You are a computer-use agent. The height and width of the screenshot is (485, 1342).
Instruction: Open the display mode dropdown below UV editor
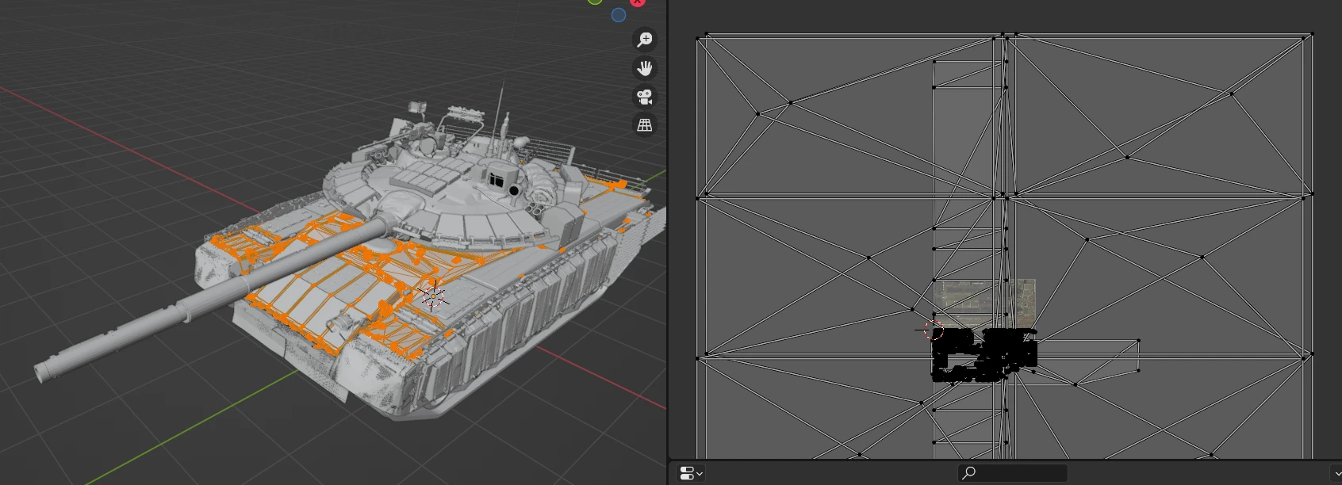[x=691, y=473]
